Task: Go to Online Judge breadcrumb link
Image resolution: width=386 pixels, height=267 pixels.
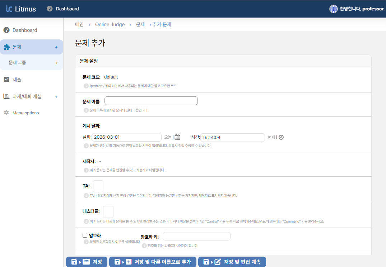Action: 110,24
